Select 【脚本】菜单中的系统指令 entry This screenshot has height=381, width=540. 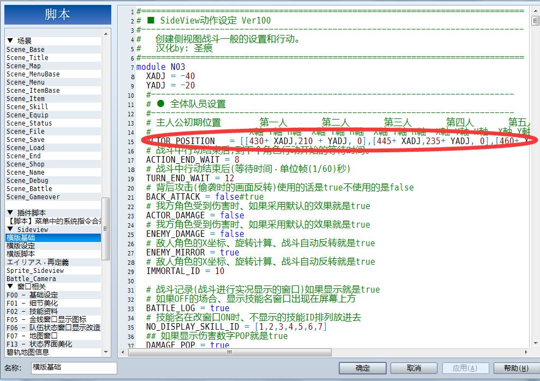tap(53, 221)
